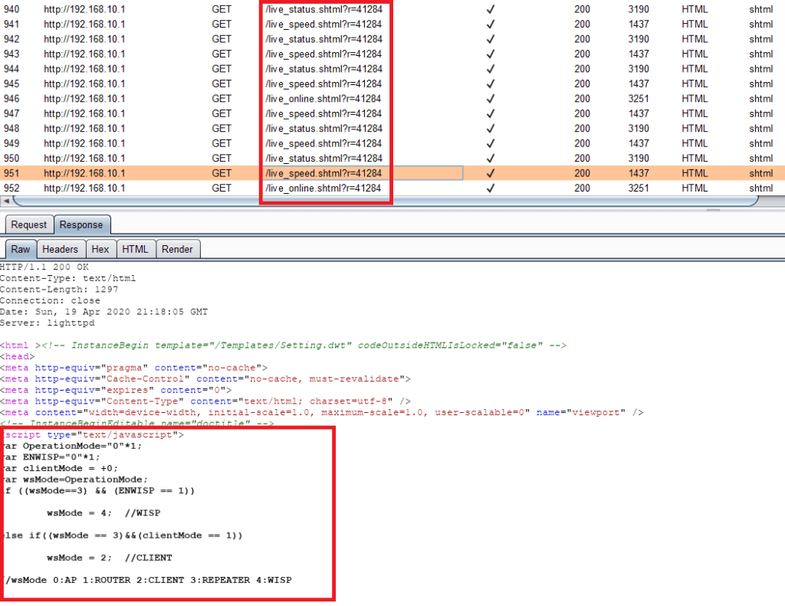Image resolution: width=785 pixels, height=606 pixels.
Task: Select the Response tab
Action: click(x=81, y=224)
